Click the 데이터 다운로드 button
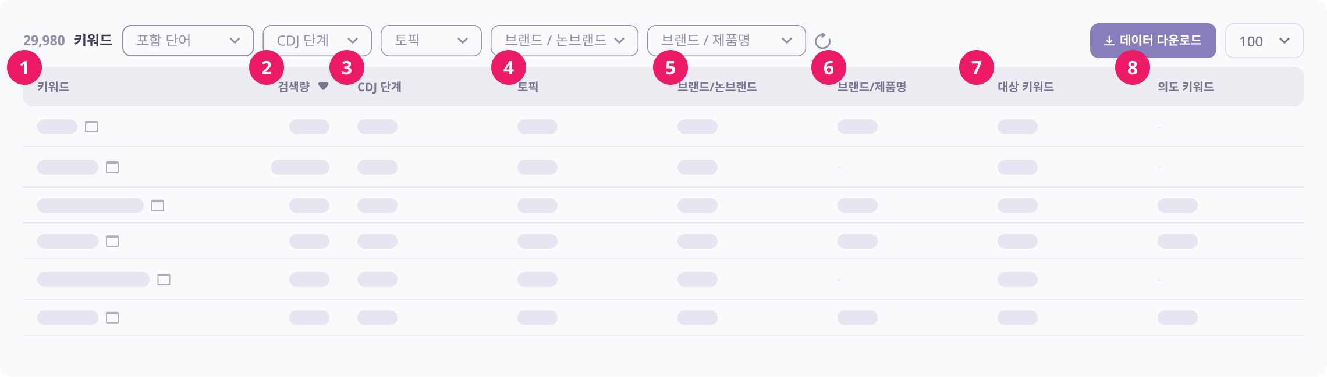This screenshot has height=377, width=1327. [1152, 41]
